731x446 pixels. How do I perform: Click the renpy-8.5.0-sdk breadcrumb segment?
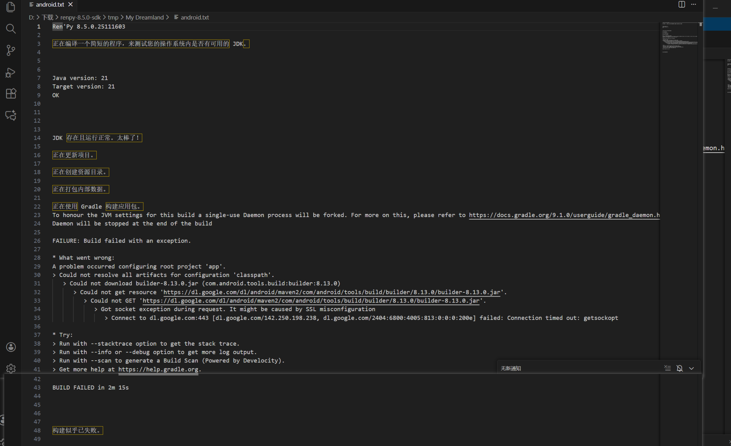coord(80,17)
